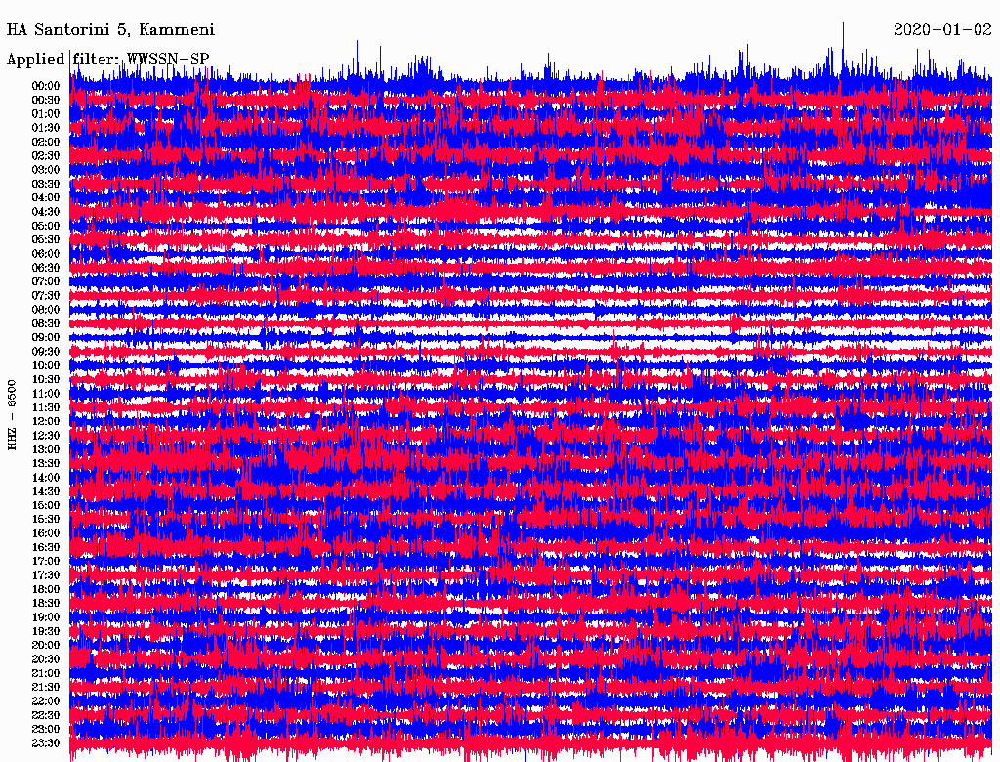
Task: Select the 17:00 time label
Action: (46, 562)
